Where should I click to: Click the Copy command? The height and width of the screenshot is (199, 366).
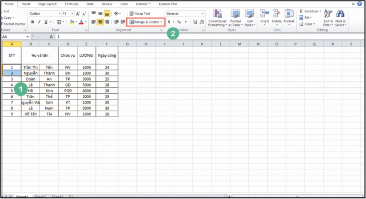tap(7, 18)
